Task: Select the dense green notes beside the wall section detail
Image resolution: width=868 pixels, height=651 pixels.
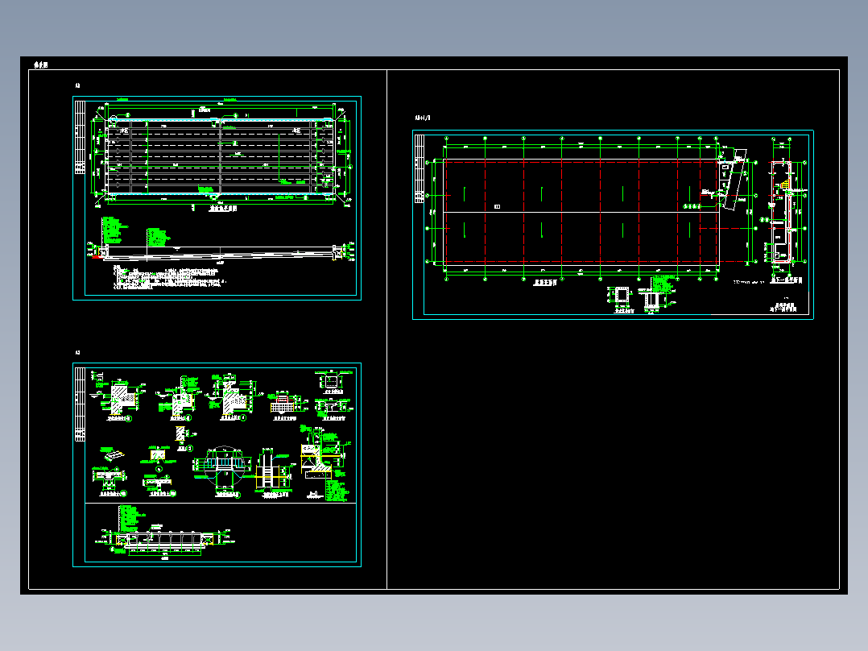Action: (x=336, y=491)
